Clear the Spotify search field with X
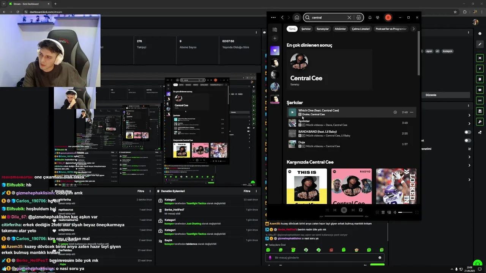486x273 pixels. click(349, 17)
